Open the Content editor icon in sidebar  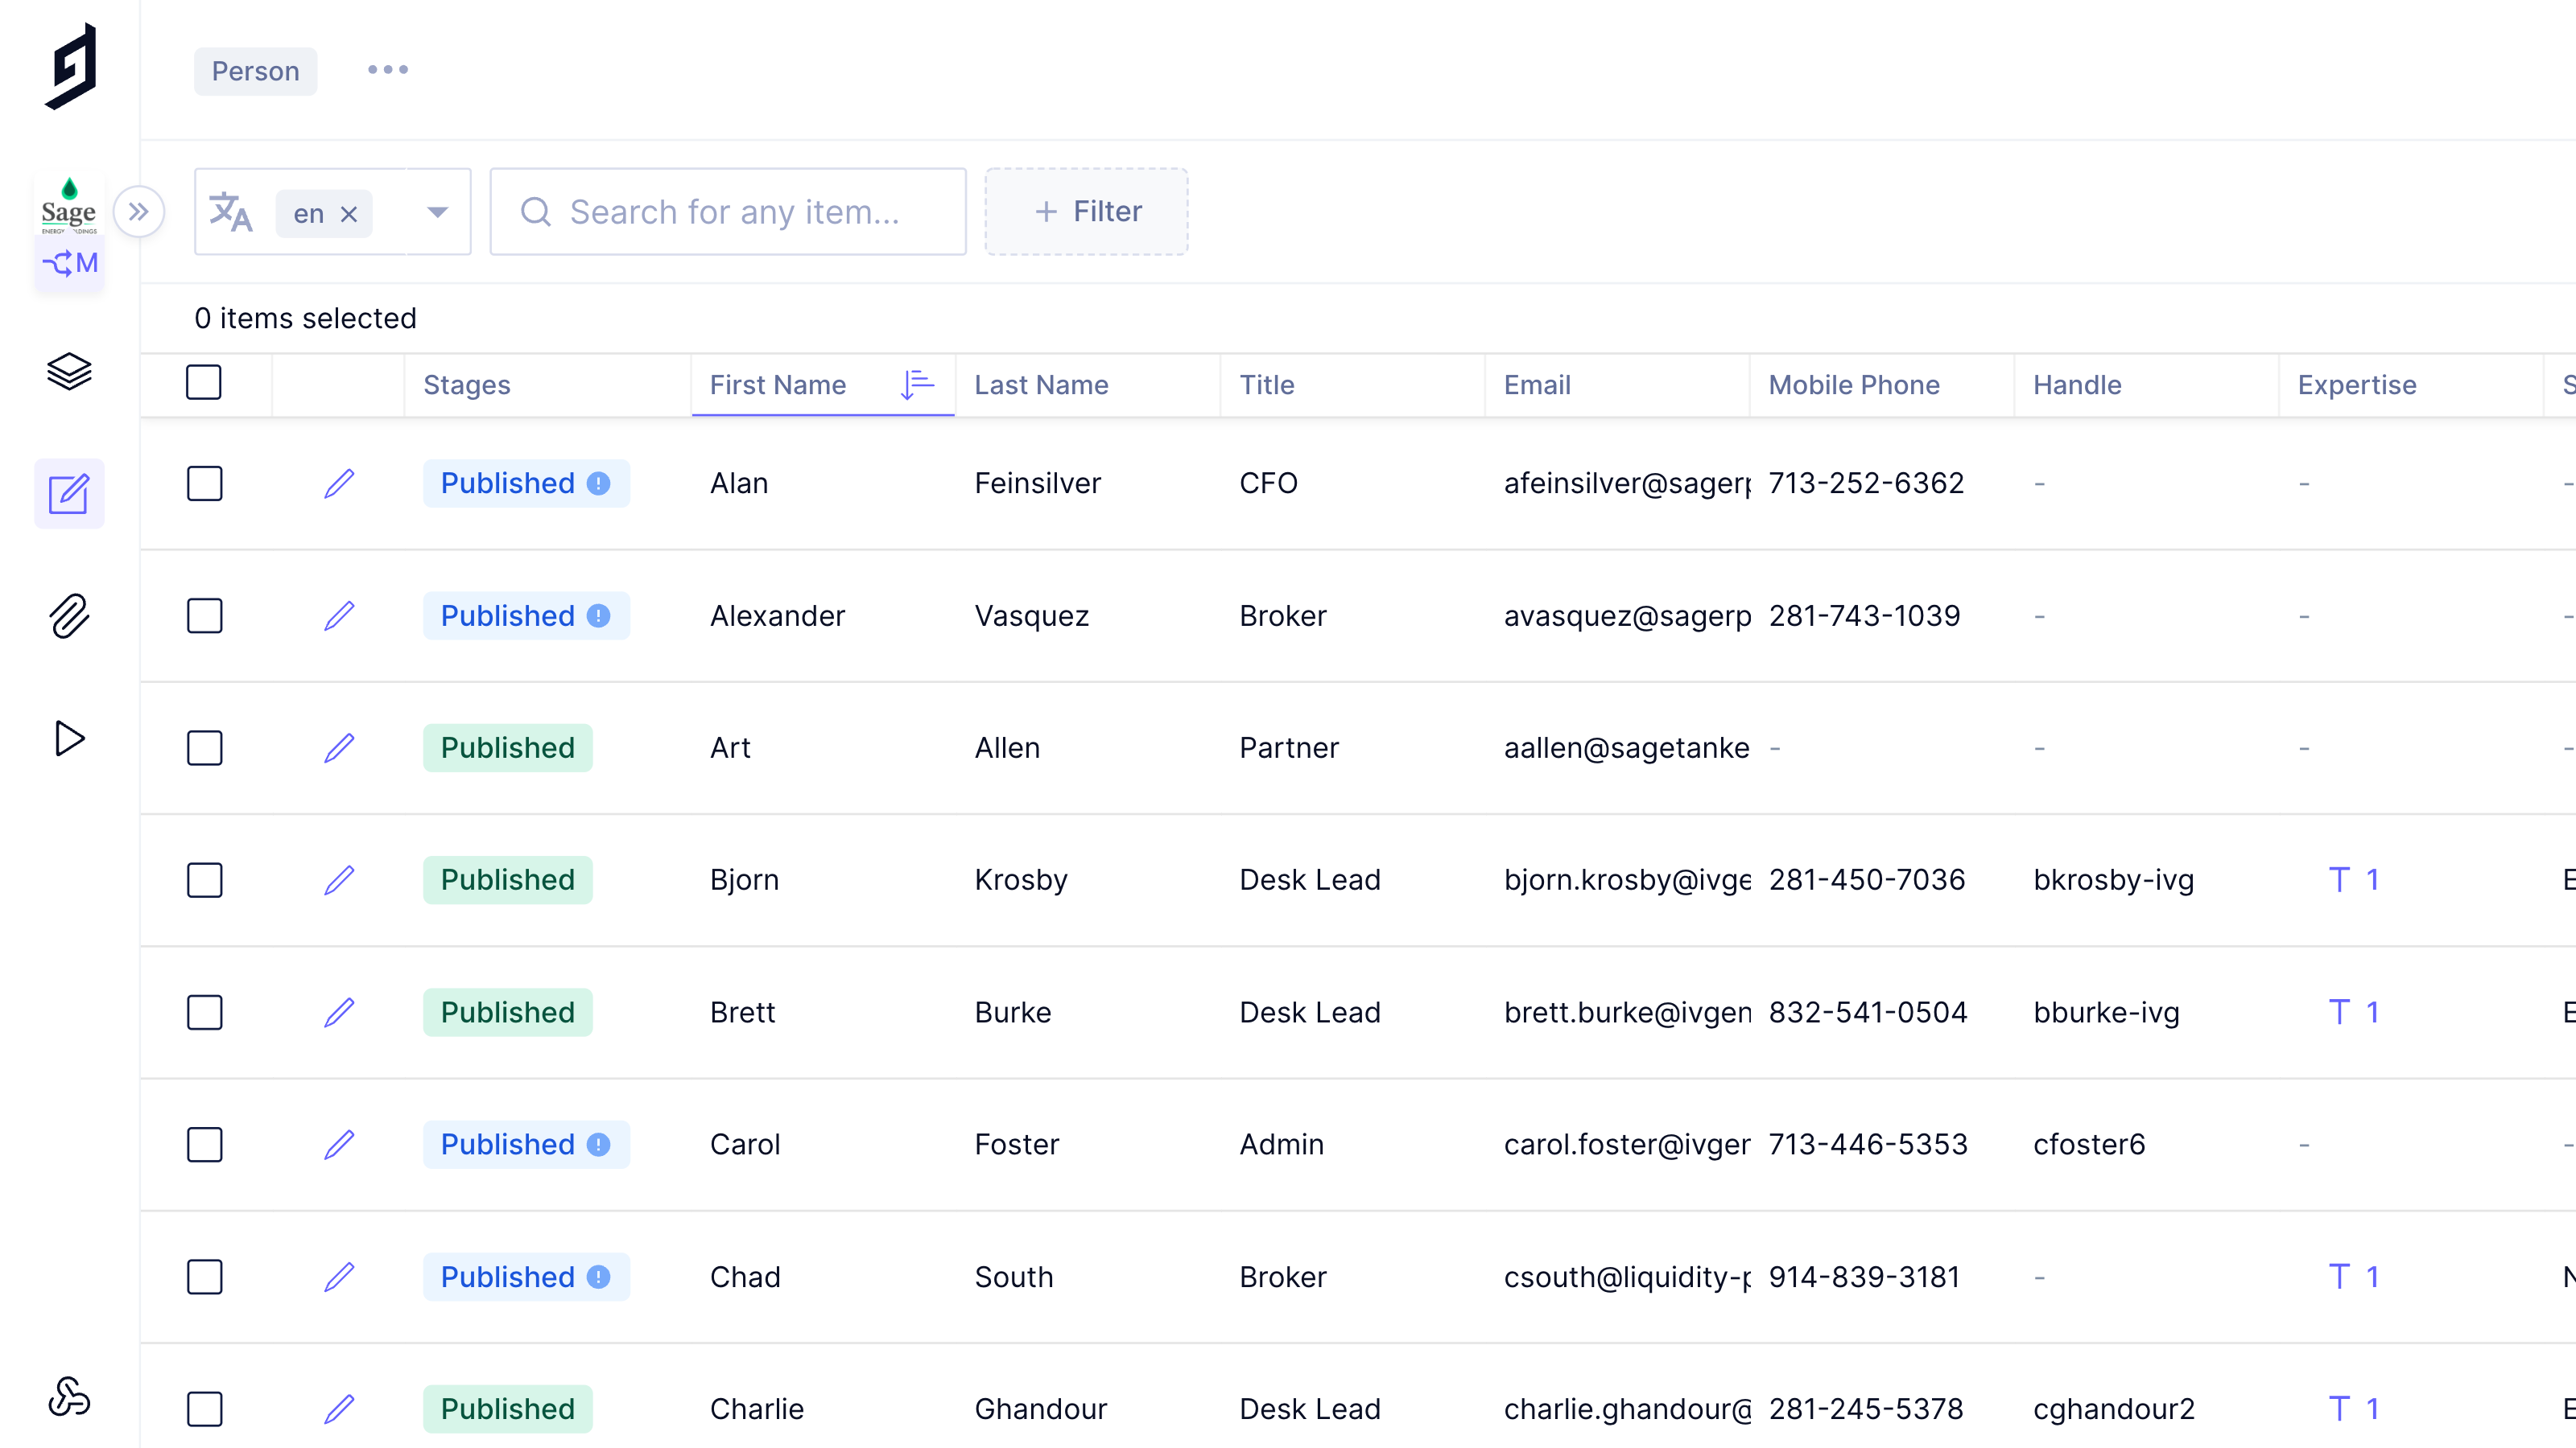tap(69, 494)
